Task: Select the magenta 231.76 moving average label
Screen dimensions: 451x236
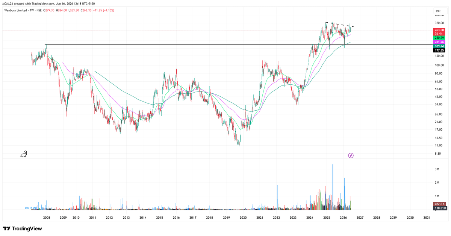Action: (x=439, y=42)
